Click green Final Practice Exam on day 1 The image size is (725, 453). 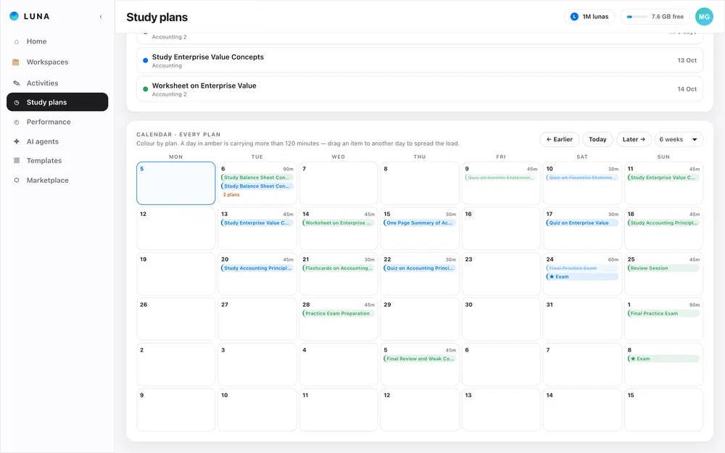click(663, 313)
